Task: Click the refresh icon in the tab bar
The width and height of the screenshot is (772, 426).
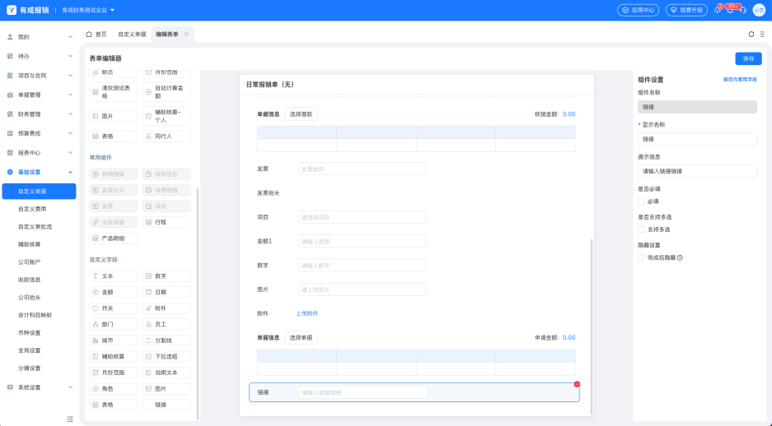Action: click(x=751, y=35)
